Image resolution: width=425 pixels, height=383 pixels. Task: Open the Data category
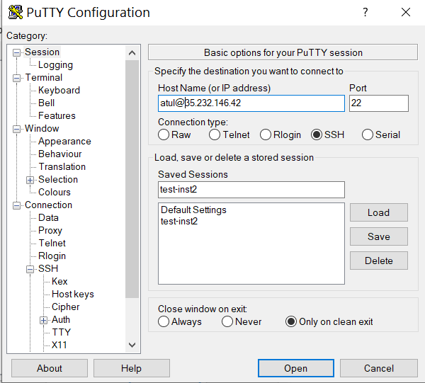pyautogui.click(x=48, y=217)
